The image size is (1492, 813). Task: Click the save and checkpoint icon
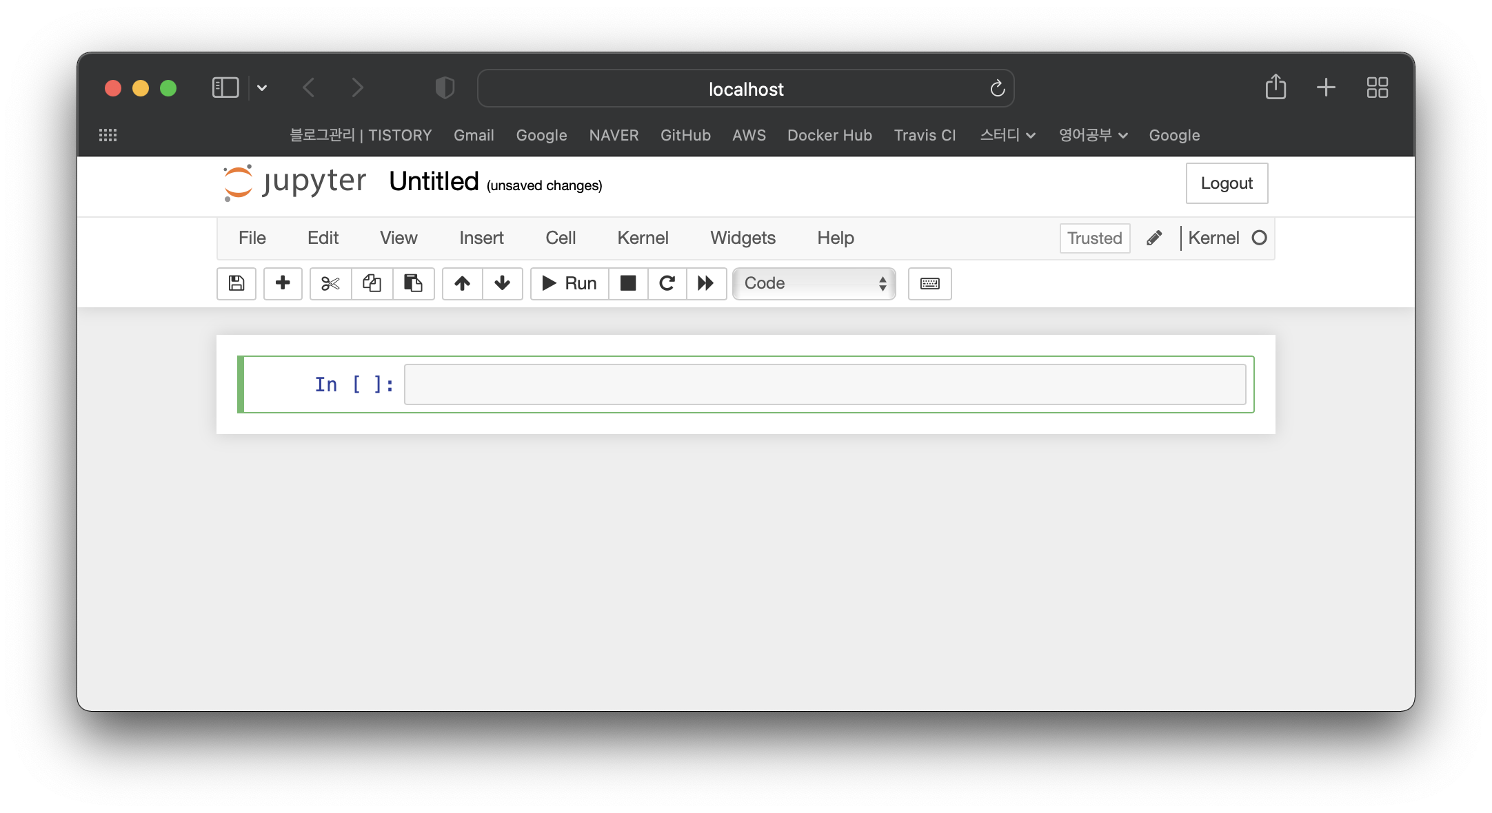tap(236, 283)
